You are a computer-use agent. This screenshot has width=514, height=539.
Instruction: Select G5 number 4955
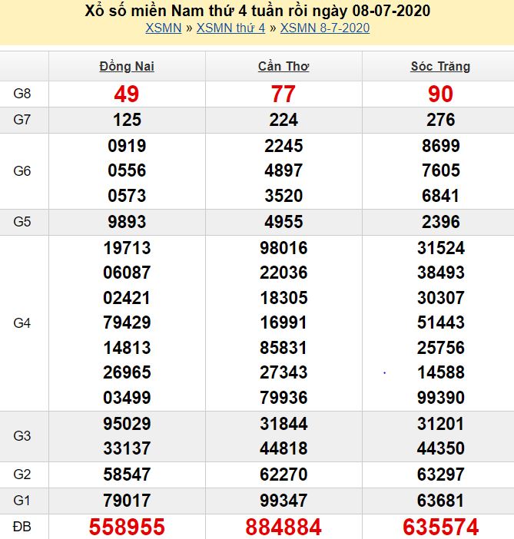click(x=284, y=222)
